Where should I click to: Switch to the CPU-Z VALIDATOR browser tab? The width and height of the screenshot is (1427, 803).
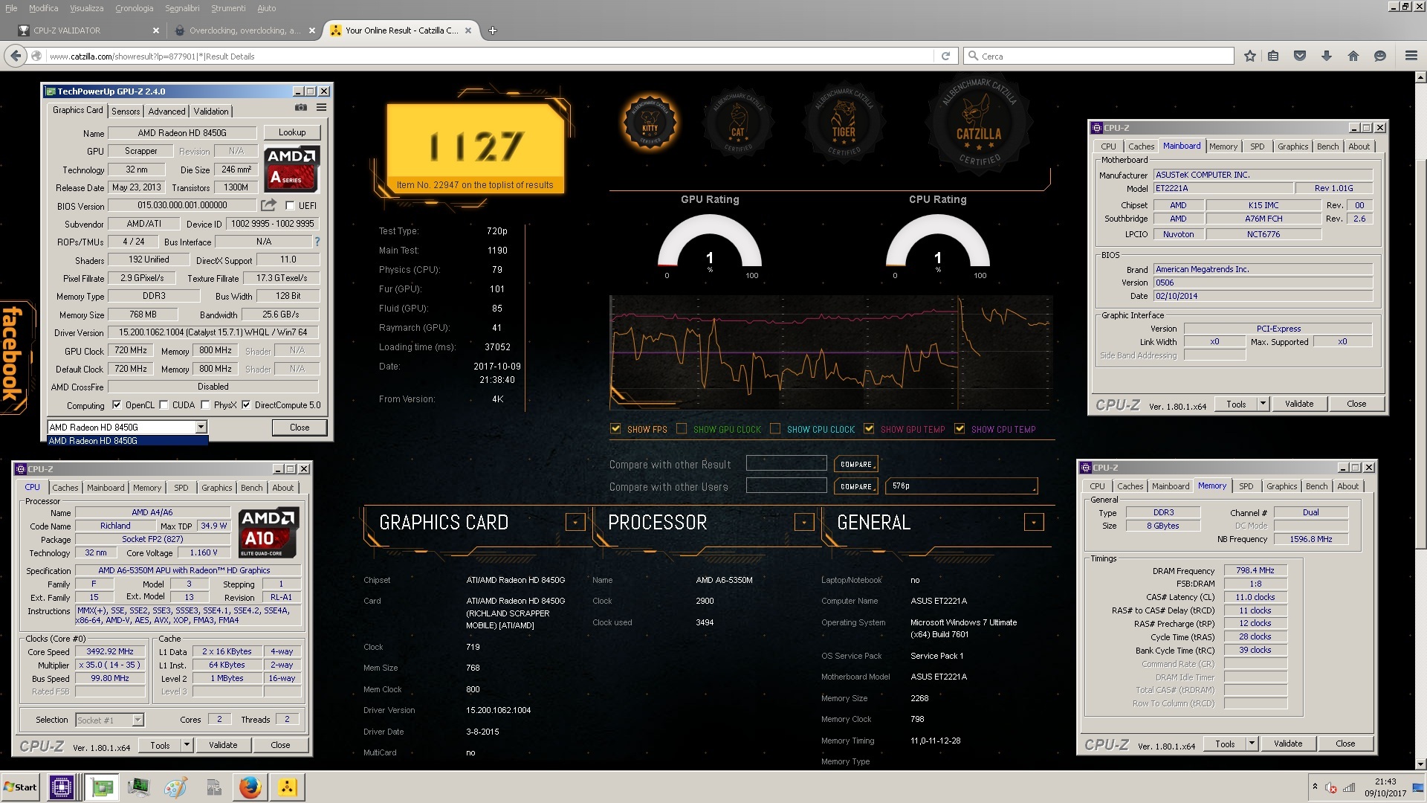[88, 30]
